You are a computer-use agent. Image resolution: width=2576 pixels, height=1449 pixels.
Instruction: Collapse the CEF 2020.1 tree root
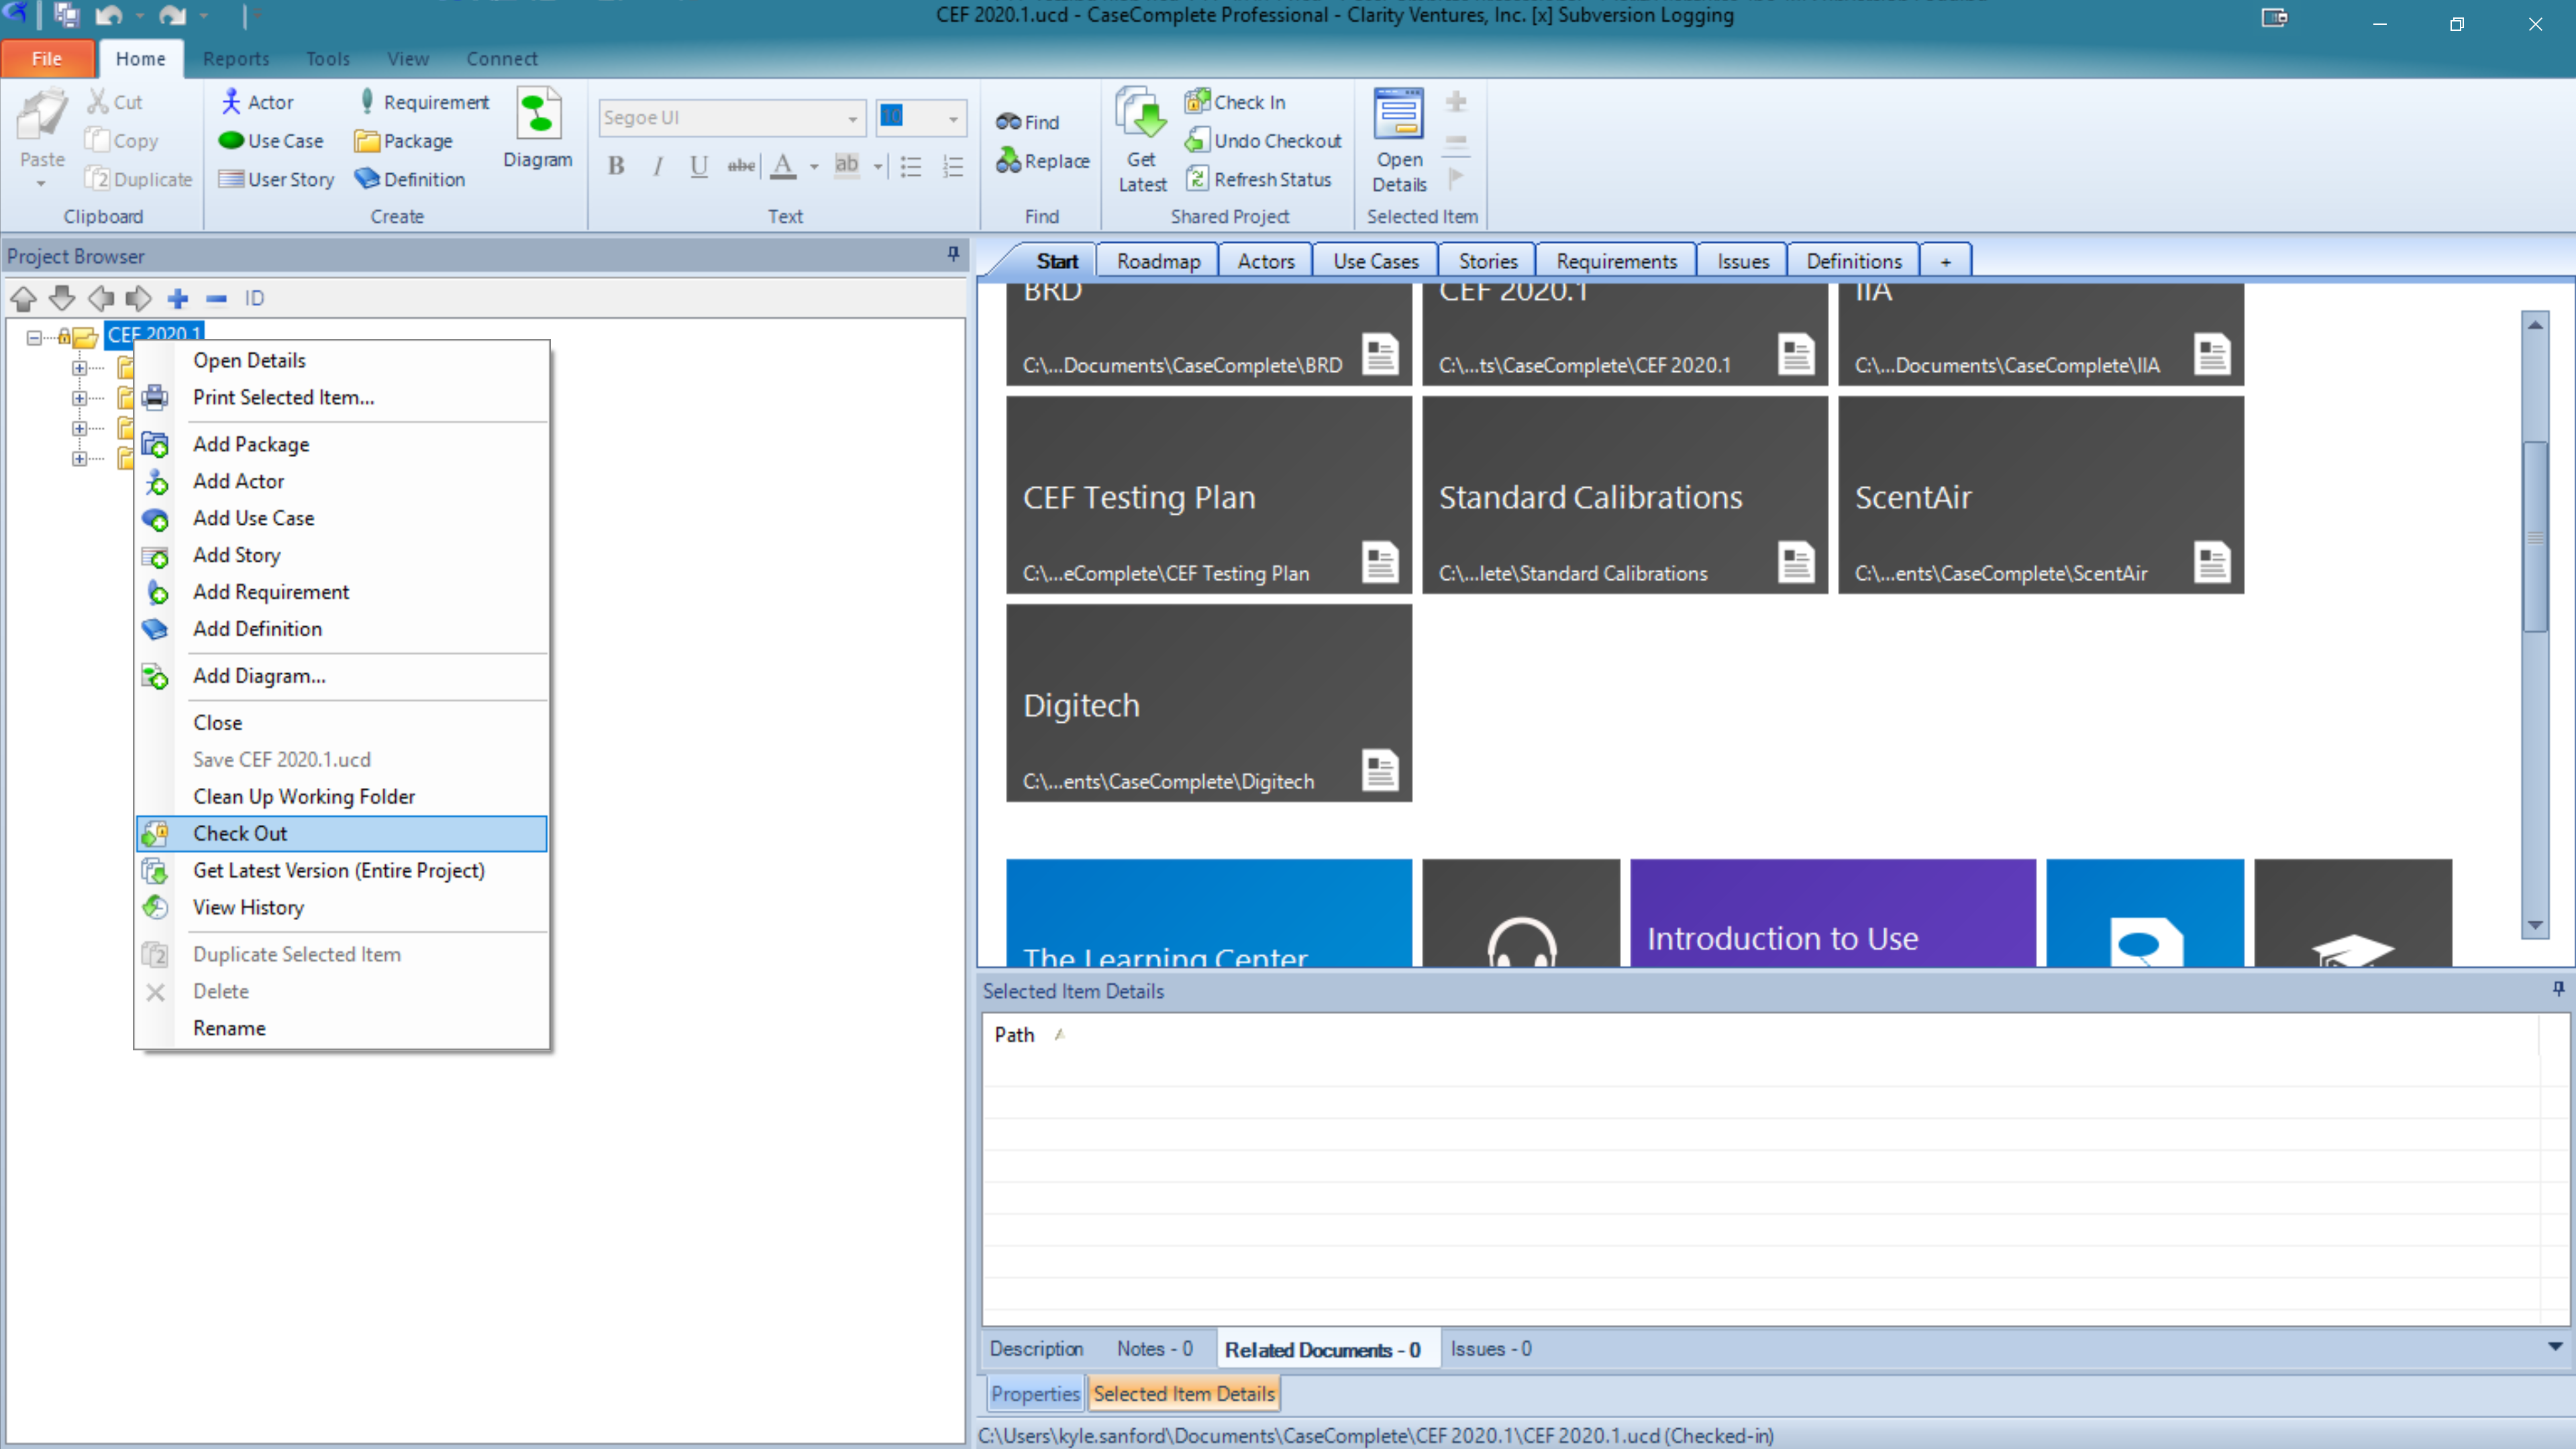(x=34, y=337)
